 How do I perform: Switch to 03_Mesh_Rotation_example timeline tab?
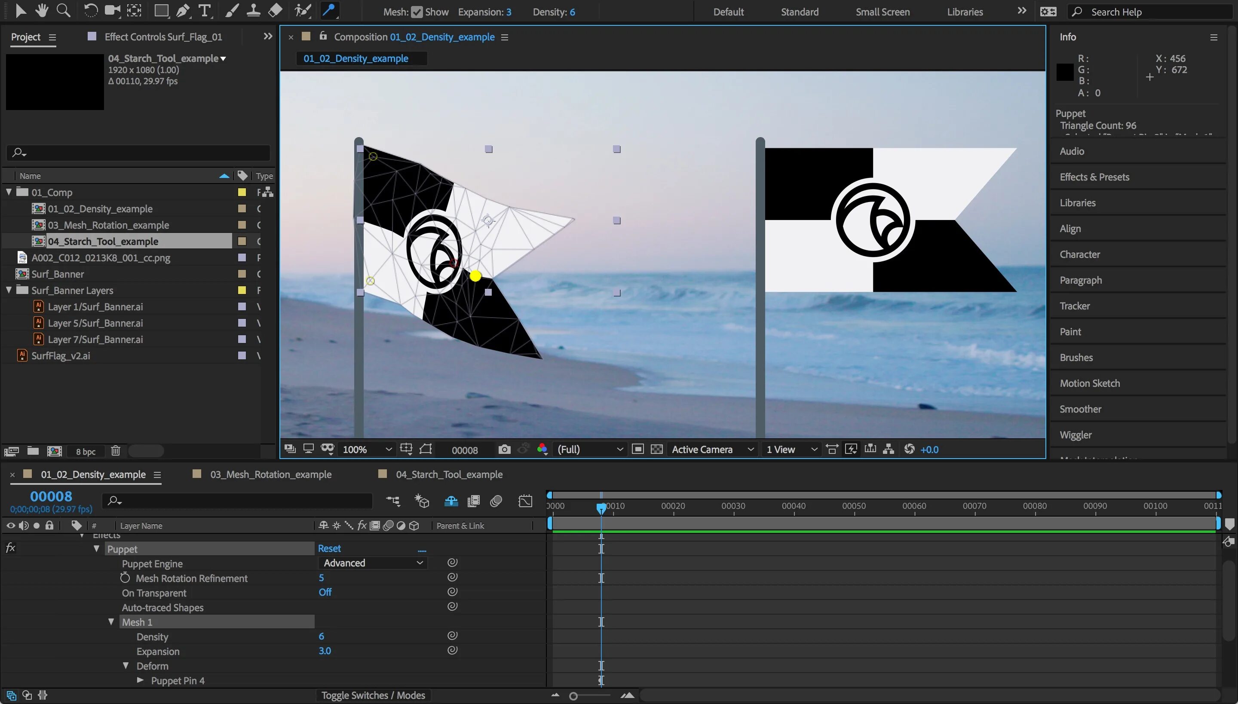click(x=270, y=474)
